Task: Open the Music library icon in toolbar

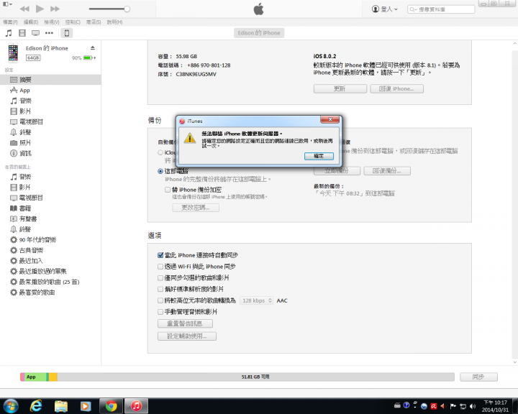Action: (9, 33)
